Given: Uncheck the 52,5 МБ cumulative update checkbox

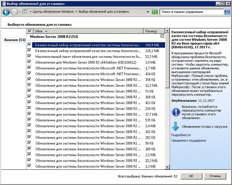Looking at the screenshot, I should coord(29,56).
